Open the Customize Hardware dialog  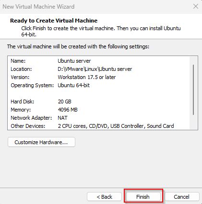[41, 142]
